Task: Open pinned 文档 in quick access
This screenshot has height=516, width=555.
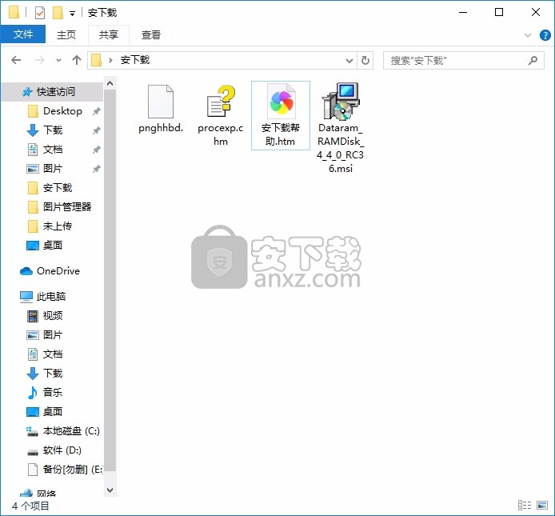Action: [x=45, y=150]
